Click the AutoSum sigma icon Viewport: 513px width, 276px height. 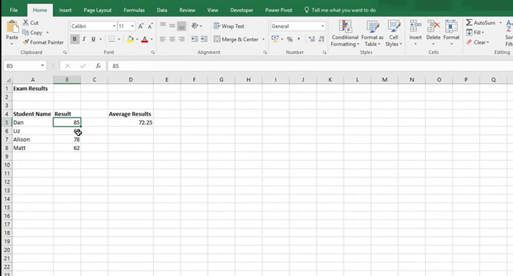tap(469, 23)
